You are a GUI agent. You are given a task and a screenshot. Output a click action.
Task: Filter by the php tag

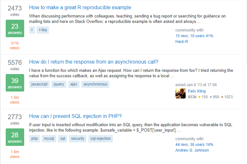34,139
